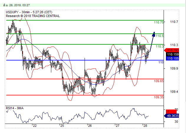Click the RSI axis value 30

click(176, 122)
